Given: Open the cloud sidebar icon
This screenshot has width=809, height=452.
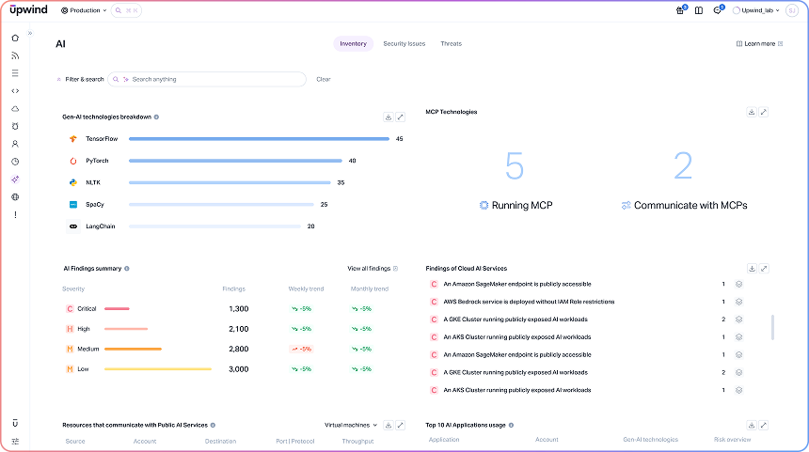Looking at the screenshot, I should coord(15,109).
